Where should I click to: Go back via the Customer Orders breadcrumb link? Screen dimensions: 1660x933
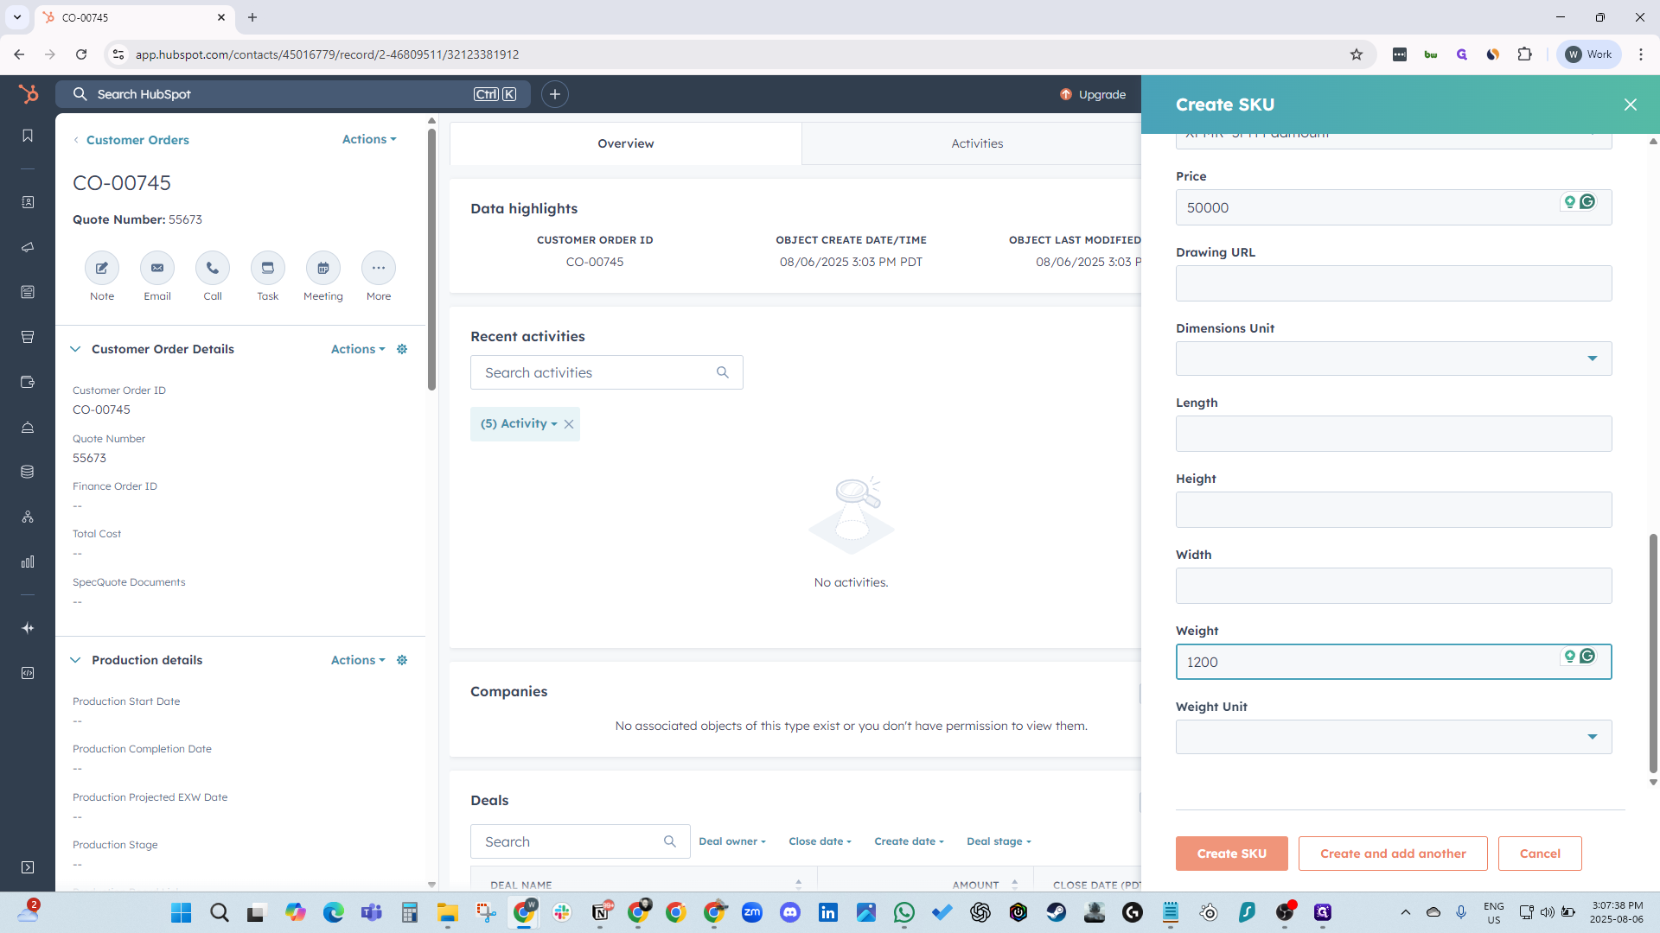tap(137, 139)
